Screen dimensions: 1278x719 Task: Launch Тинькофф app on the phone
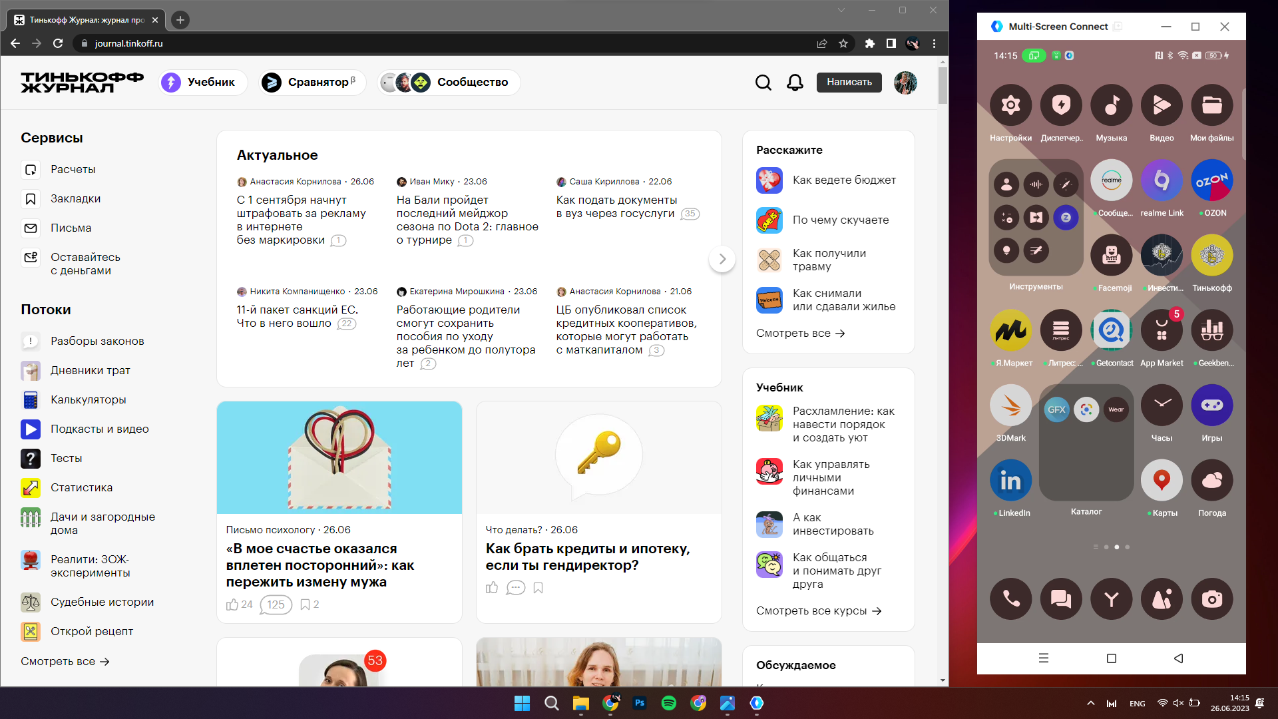pos(1212,255)
